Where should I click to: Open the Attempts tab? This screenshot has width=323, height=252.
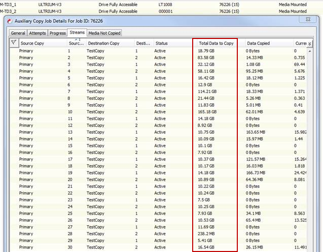click(x=38, y=33)
